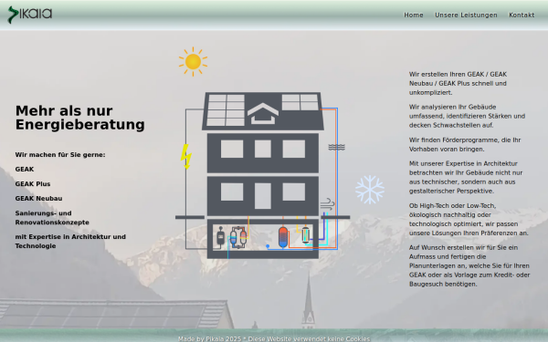
Task: Go to the Kontakt page
Action: (522, 15)
